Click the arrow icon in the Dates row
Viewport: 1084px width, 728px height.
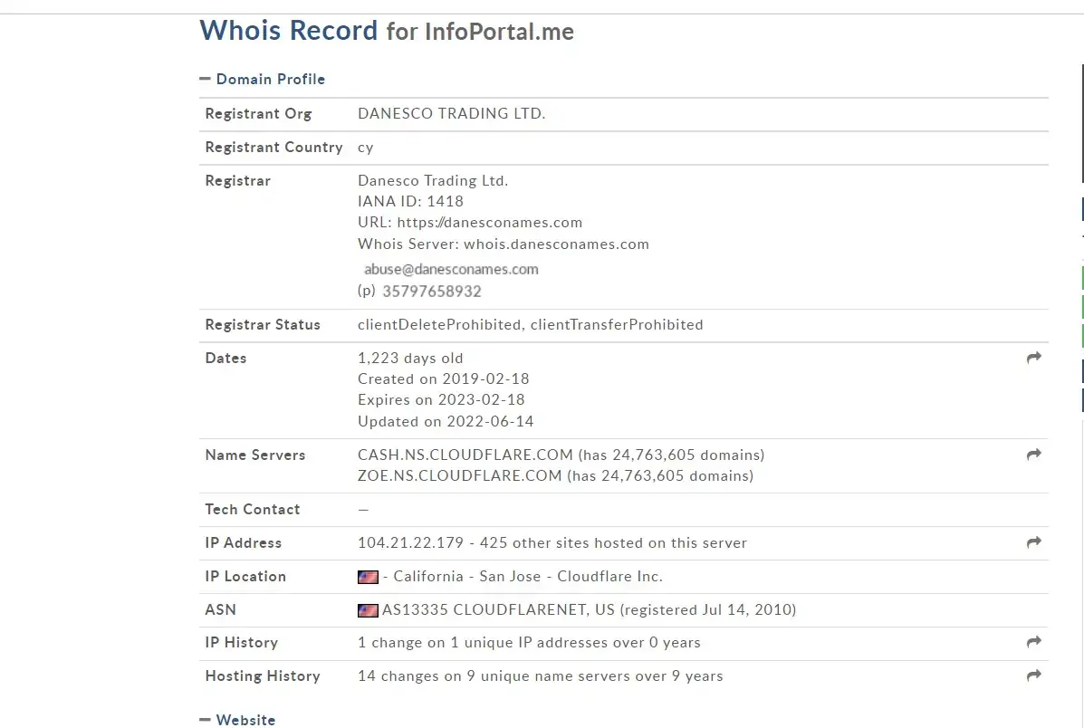click(x=1033, y=358)
